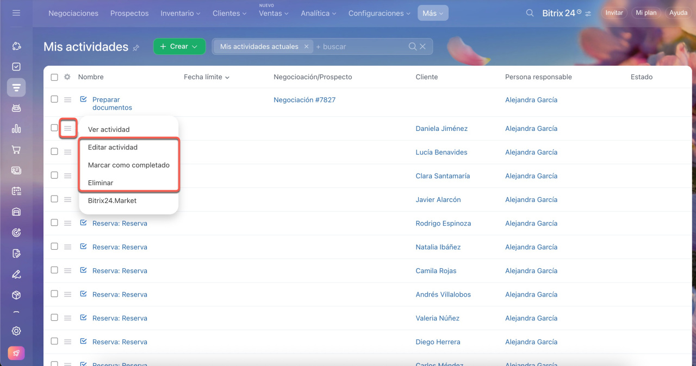This screenshot has height=366, width=696.
Task: Open the Negociación #7827 link
Action: tap(304, 100)
